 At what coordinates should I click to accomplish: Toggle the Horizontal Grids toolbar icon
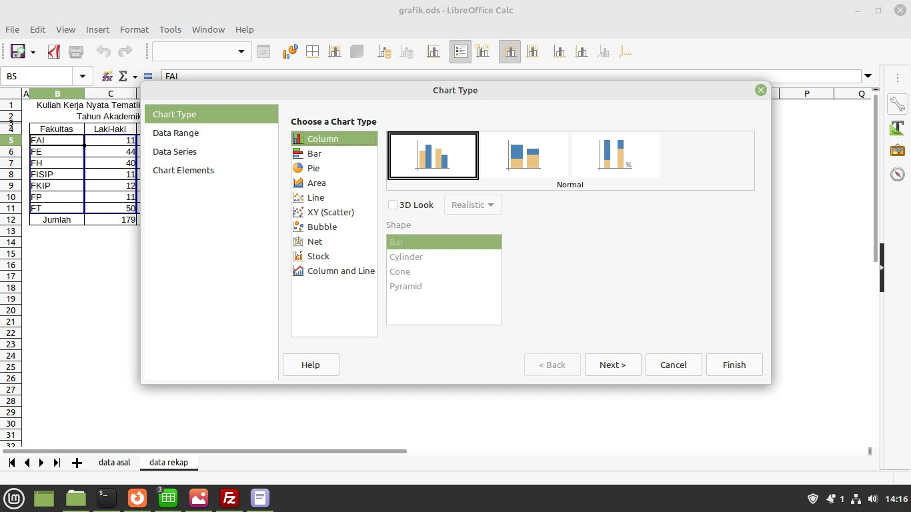tap(510, 51)
